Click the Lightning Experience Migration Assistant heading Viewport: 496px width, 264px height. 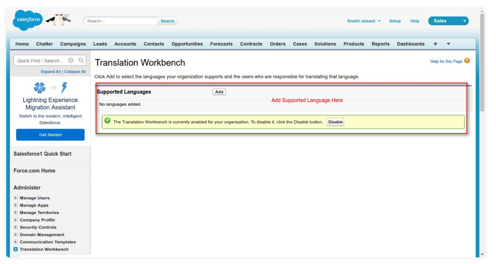(50, 103)
